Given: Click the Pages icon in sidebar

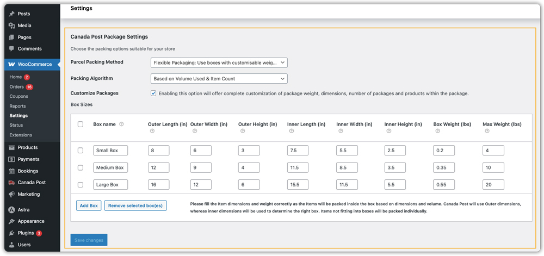Looking at the screenshot, I should [12, 38].
